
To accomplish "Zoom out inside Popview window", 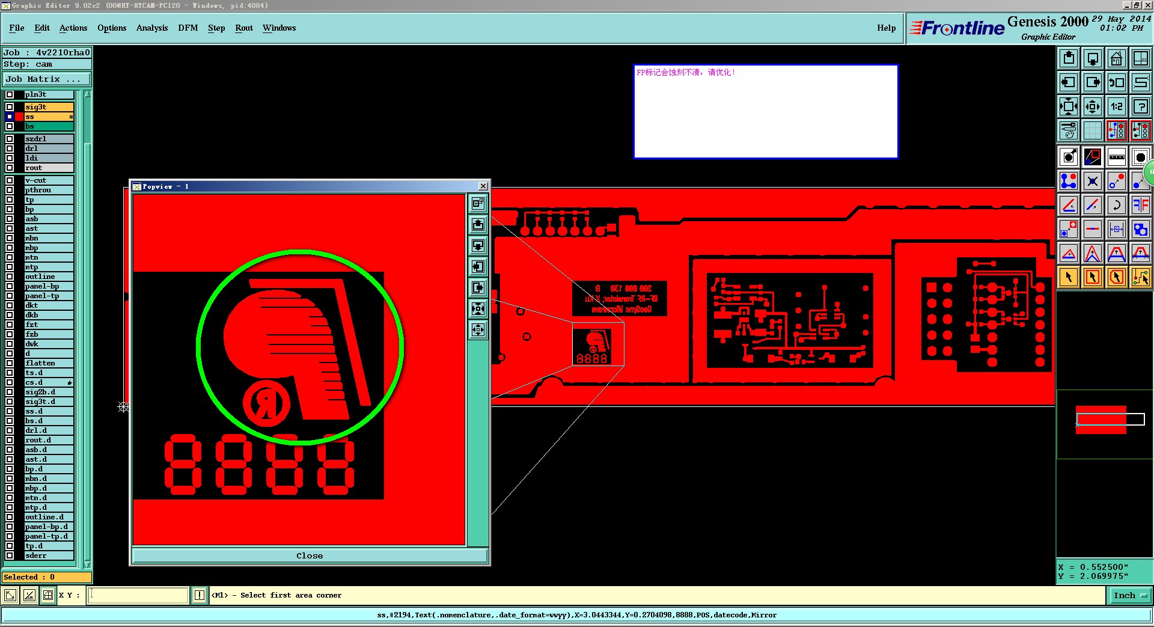I will (478, 330).
